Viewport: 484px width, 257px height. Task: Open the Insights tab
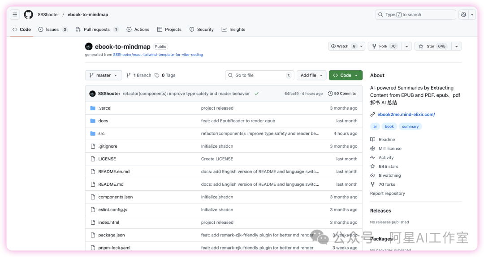pyautogui.click(x=233, y=29)
